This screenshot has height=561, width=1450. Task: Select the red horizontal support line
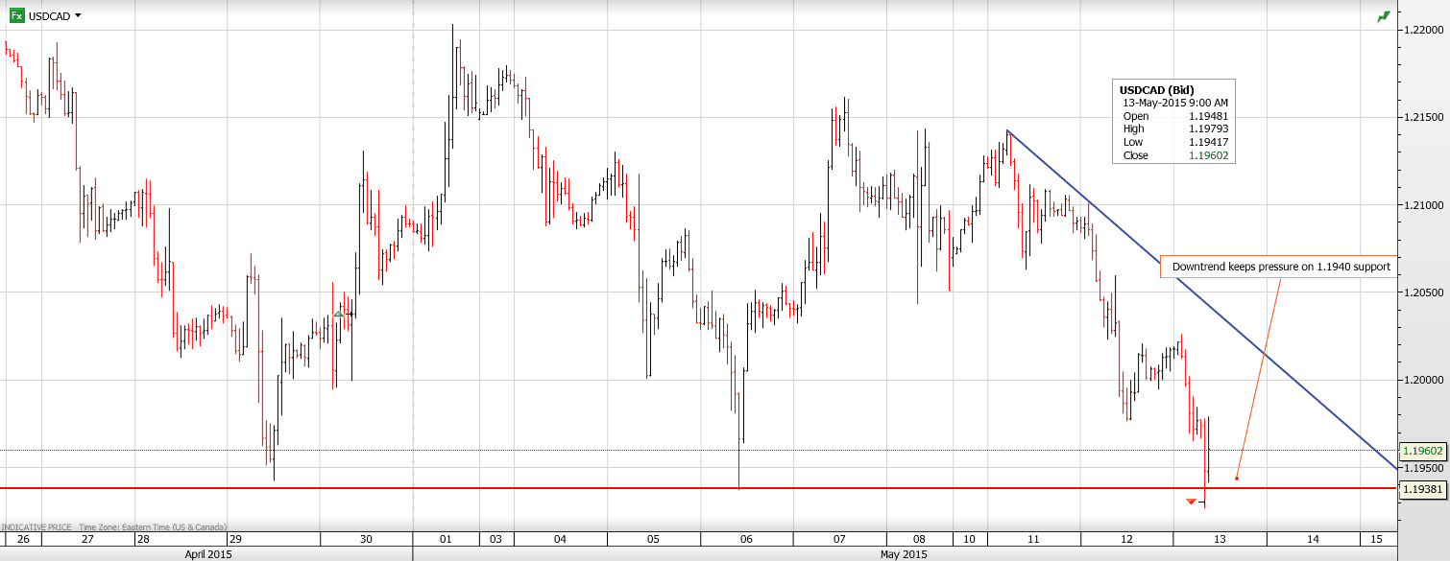[576, 488]
